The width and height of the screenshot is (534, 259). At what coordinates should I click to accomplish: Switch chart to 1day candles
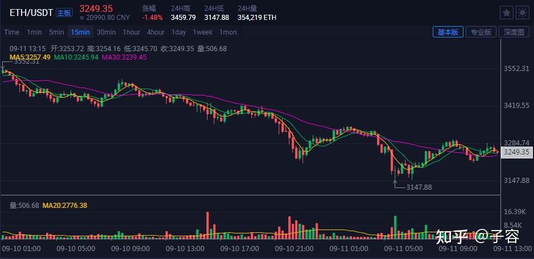click(x=179, y=32)
